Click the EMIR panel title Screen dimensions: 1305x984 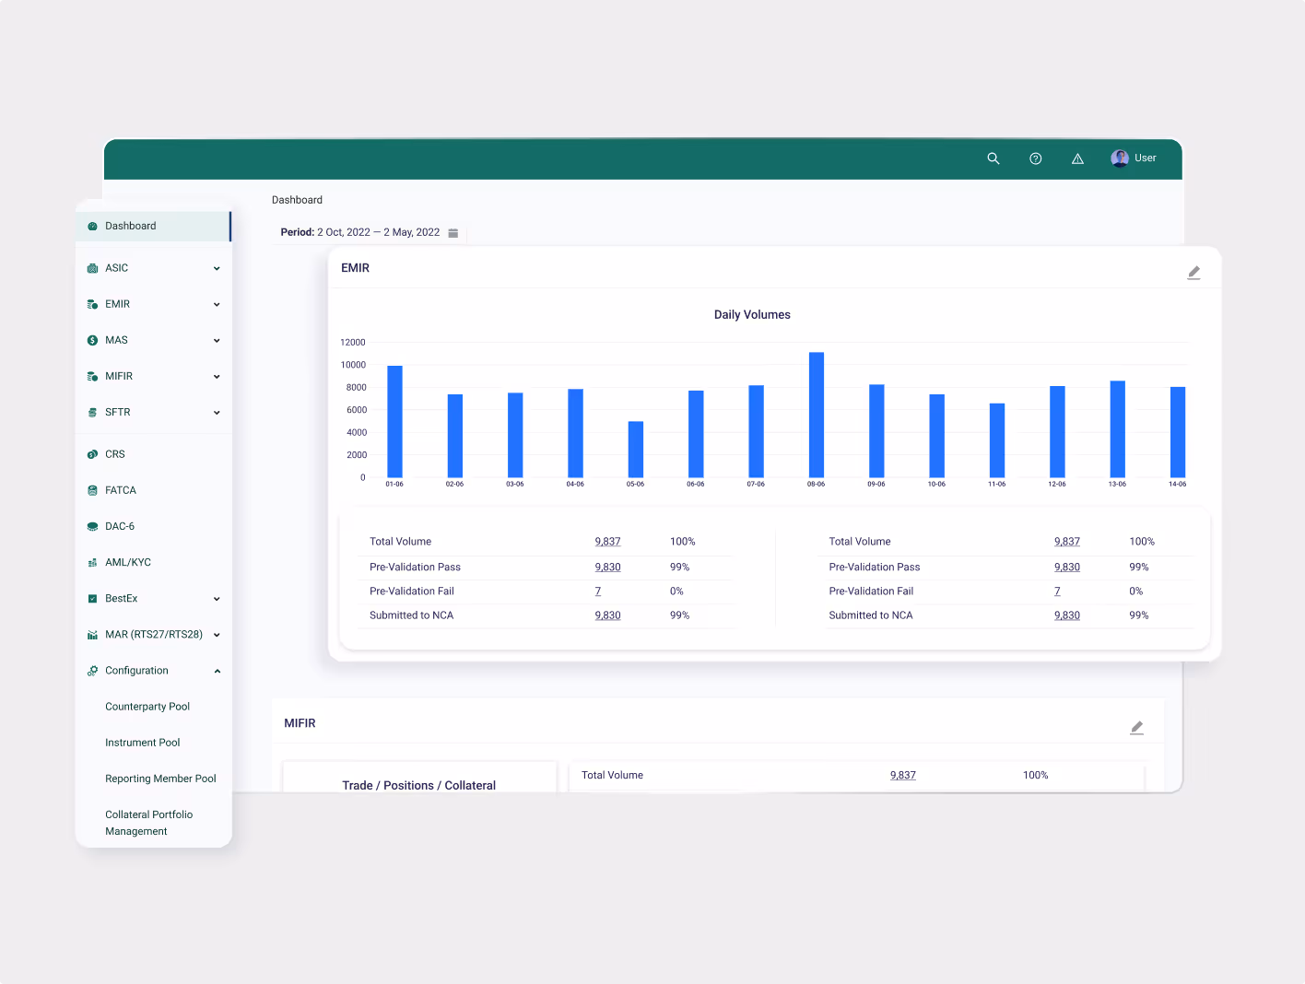click(x=355, y=268)
